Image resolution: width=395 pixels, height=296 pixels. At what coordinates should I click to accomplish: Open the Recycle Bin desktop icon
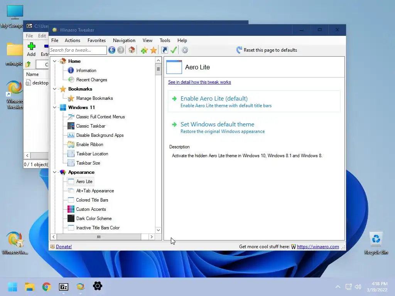[376, 243]
